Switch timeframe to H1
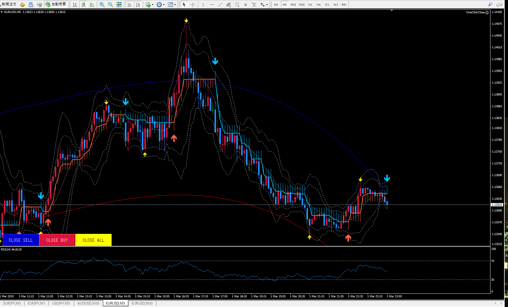 (x=310, y=5)
